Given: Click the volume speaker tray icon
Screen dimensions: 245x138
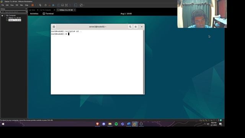Looking at the screenshot, I should coord(208,124).
